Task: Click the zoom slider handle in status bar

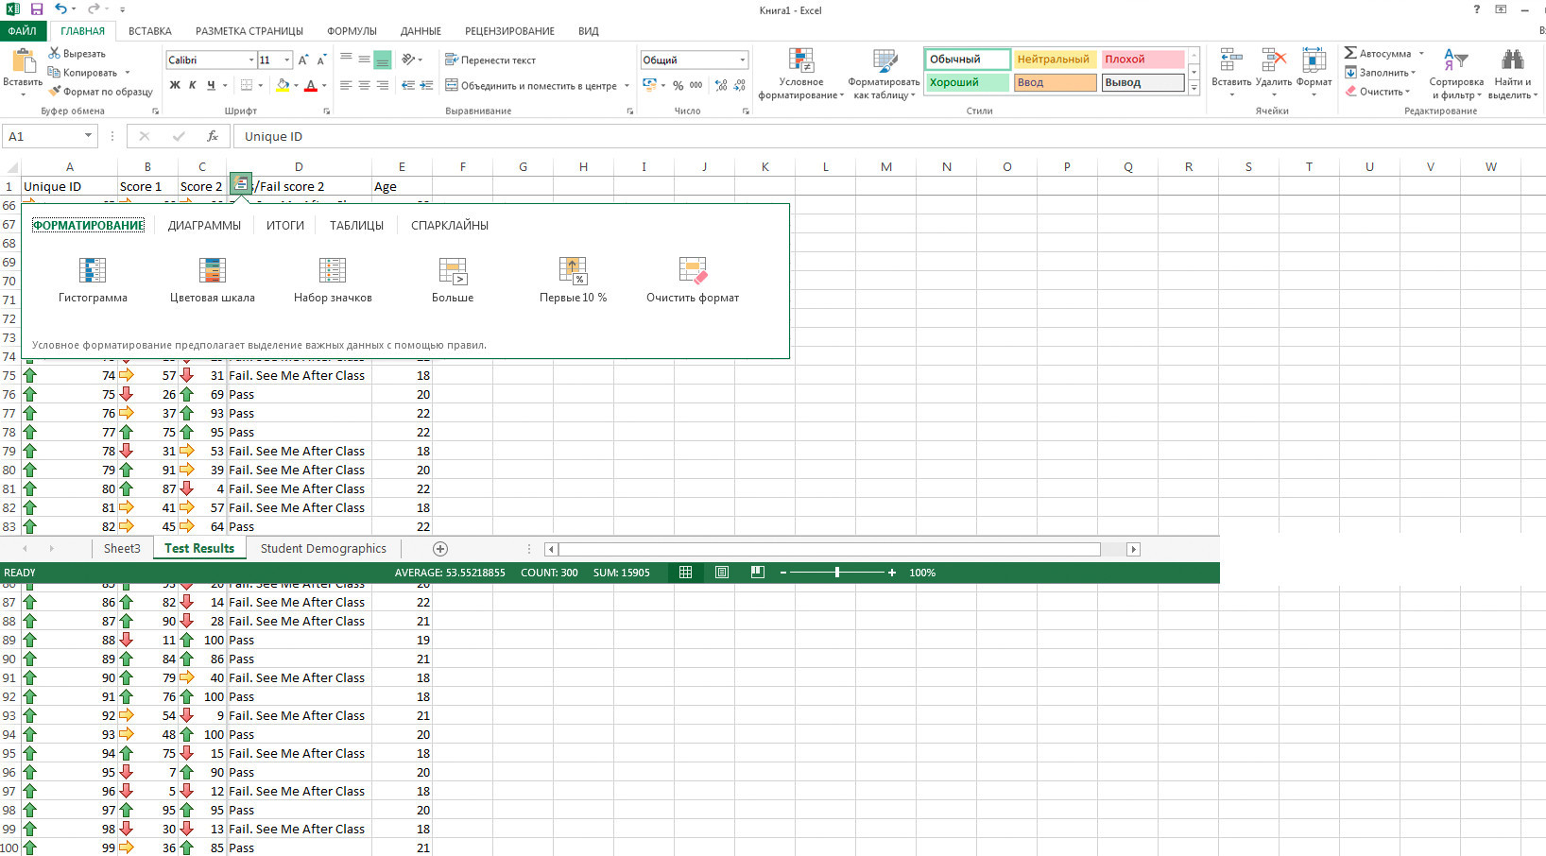Action: click(x=837, y=573)
